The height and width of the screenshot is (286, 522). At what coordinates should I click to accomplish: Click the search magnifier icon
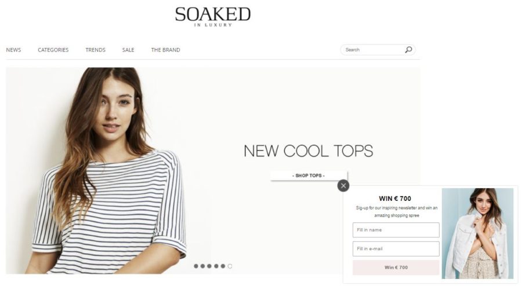point(408,50)
